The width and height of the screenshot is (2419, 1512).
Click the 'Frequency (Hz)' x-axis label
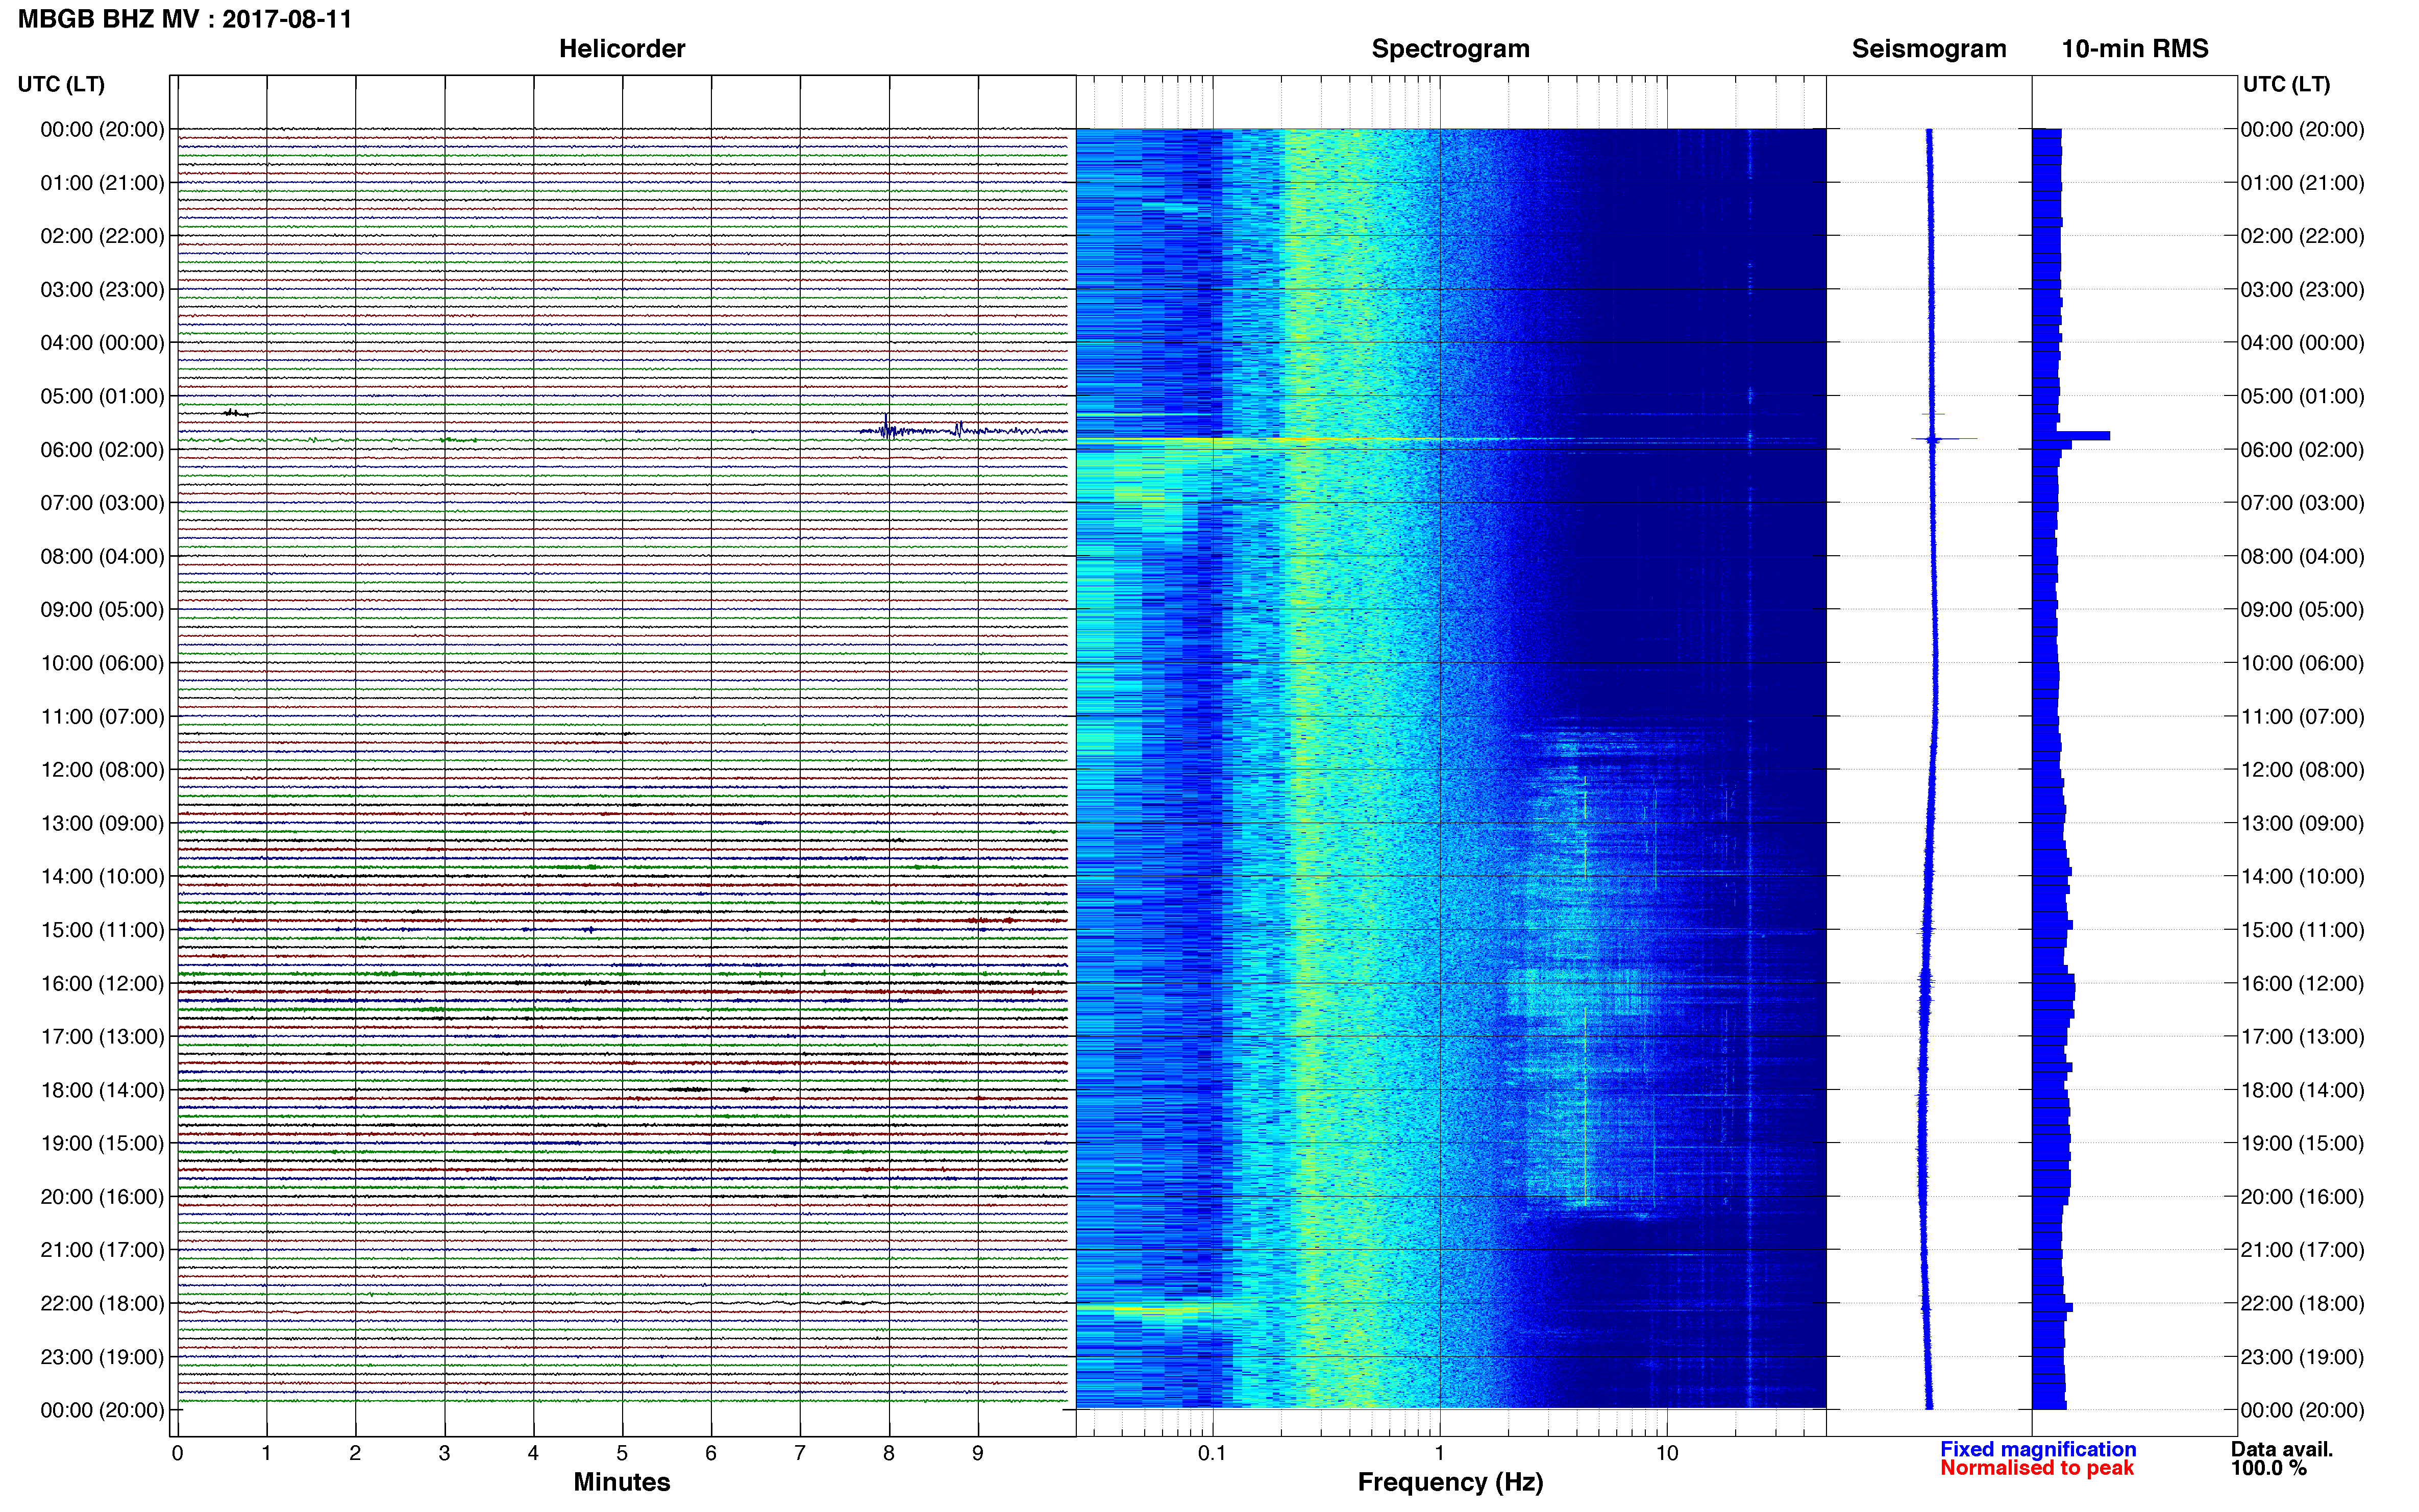tap(1450, 1482)
